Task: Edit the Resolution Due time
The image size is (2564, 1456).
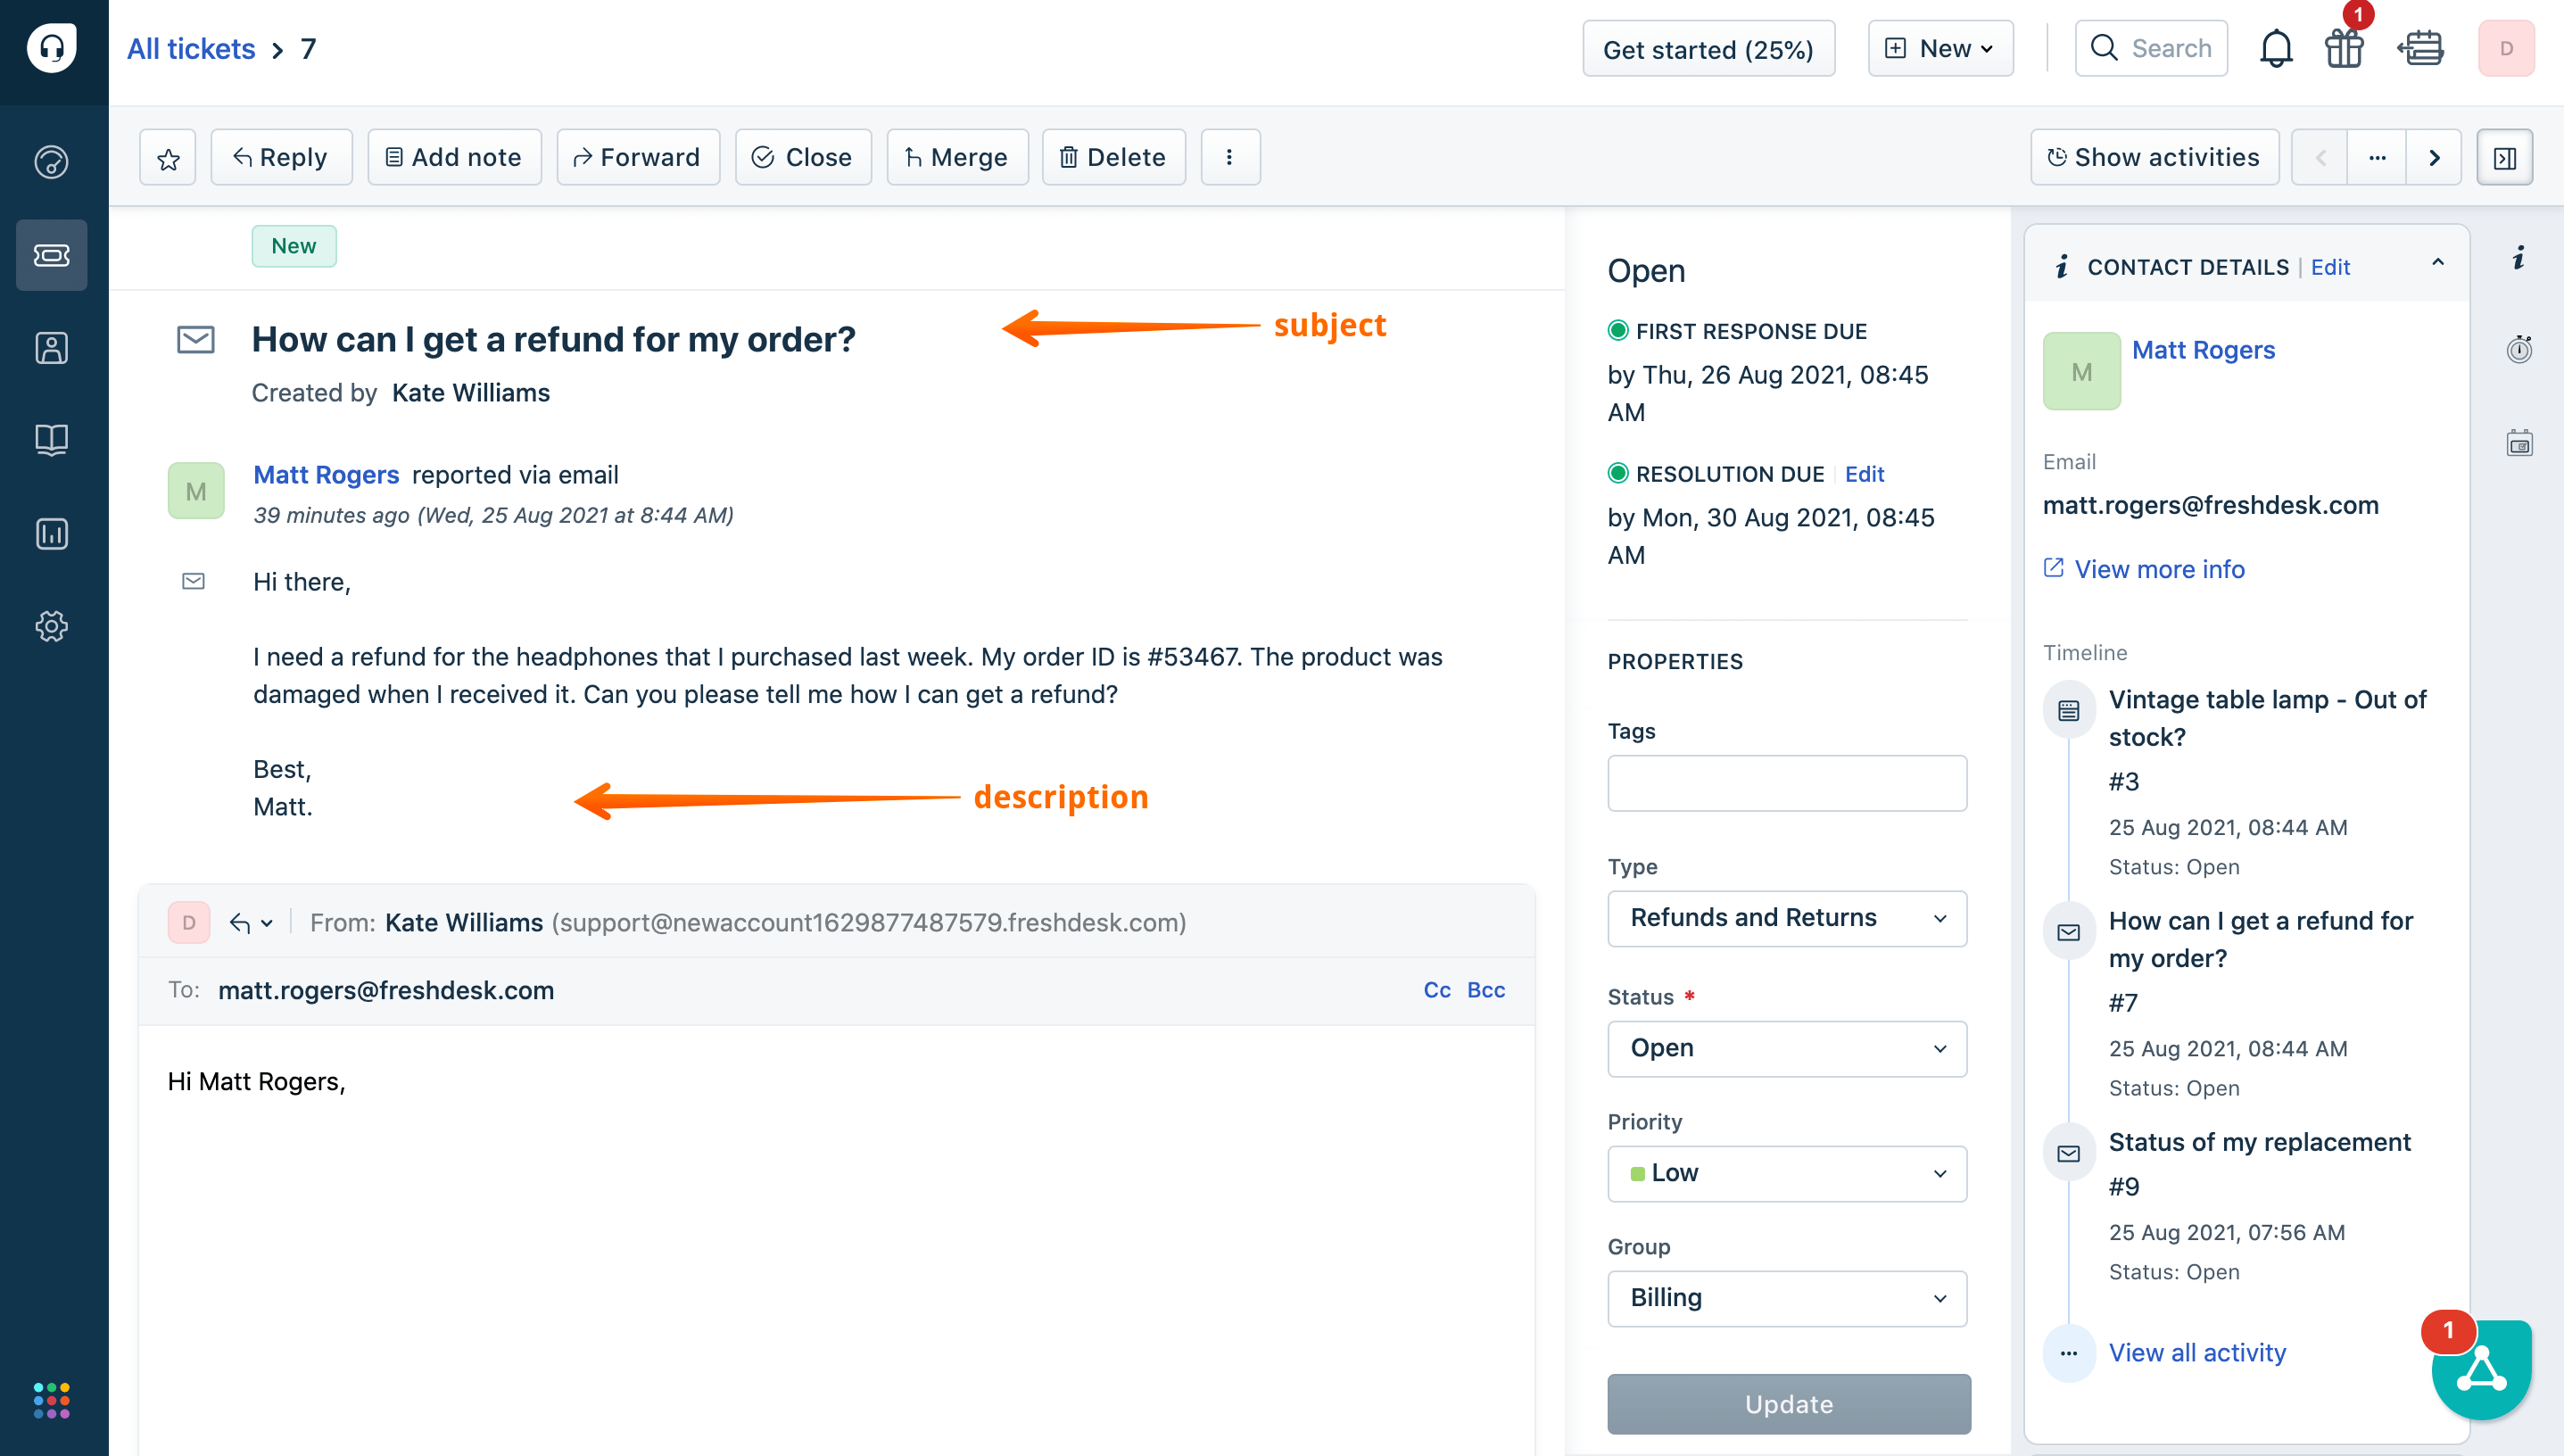Action: click(1864, 474)
